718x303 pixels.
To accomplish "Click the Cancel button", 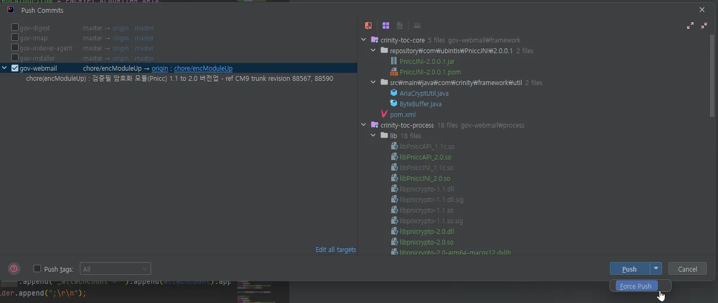I will click(x=687, y=269).
